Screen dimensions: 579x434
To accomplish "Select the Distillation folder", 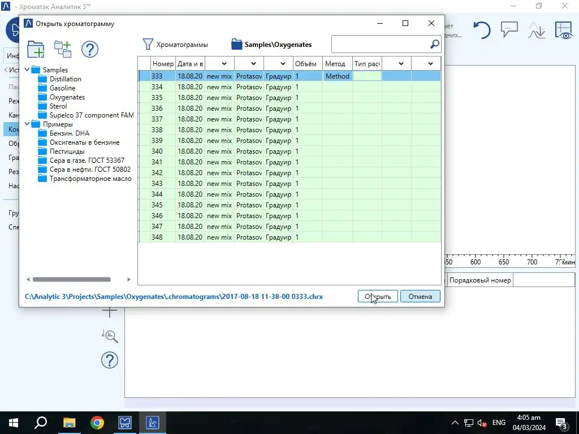I will click(x=66, y=79).
